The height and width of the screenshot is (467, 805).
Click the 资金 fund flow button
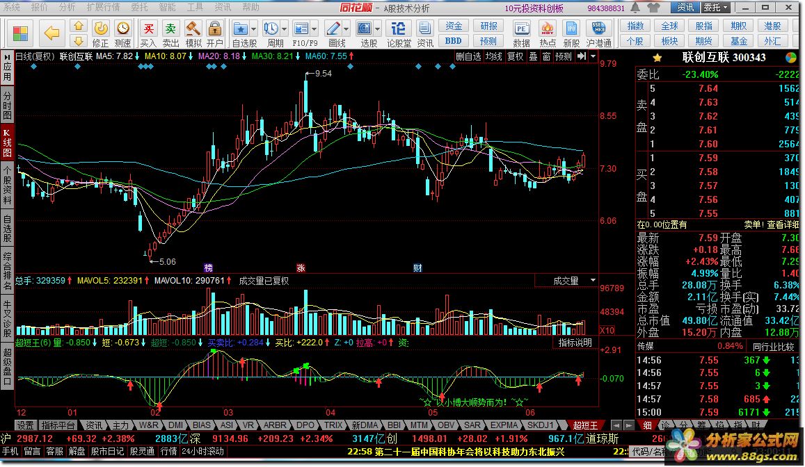[x=454, y=26]
